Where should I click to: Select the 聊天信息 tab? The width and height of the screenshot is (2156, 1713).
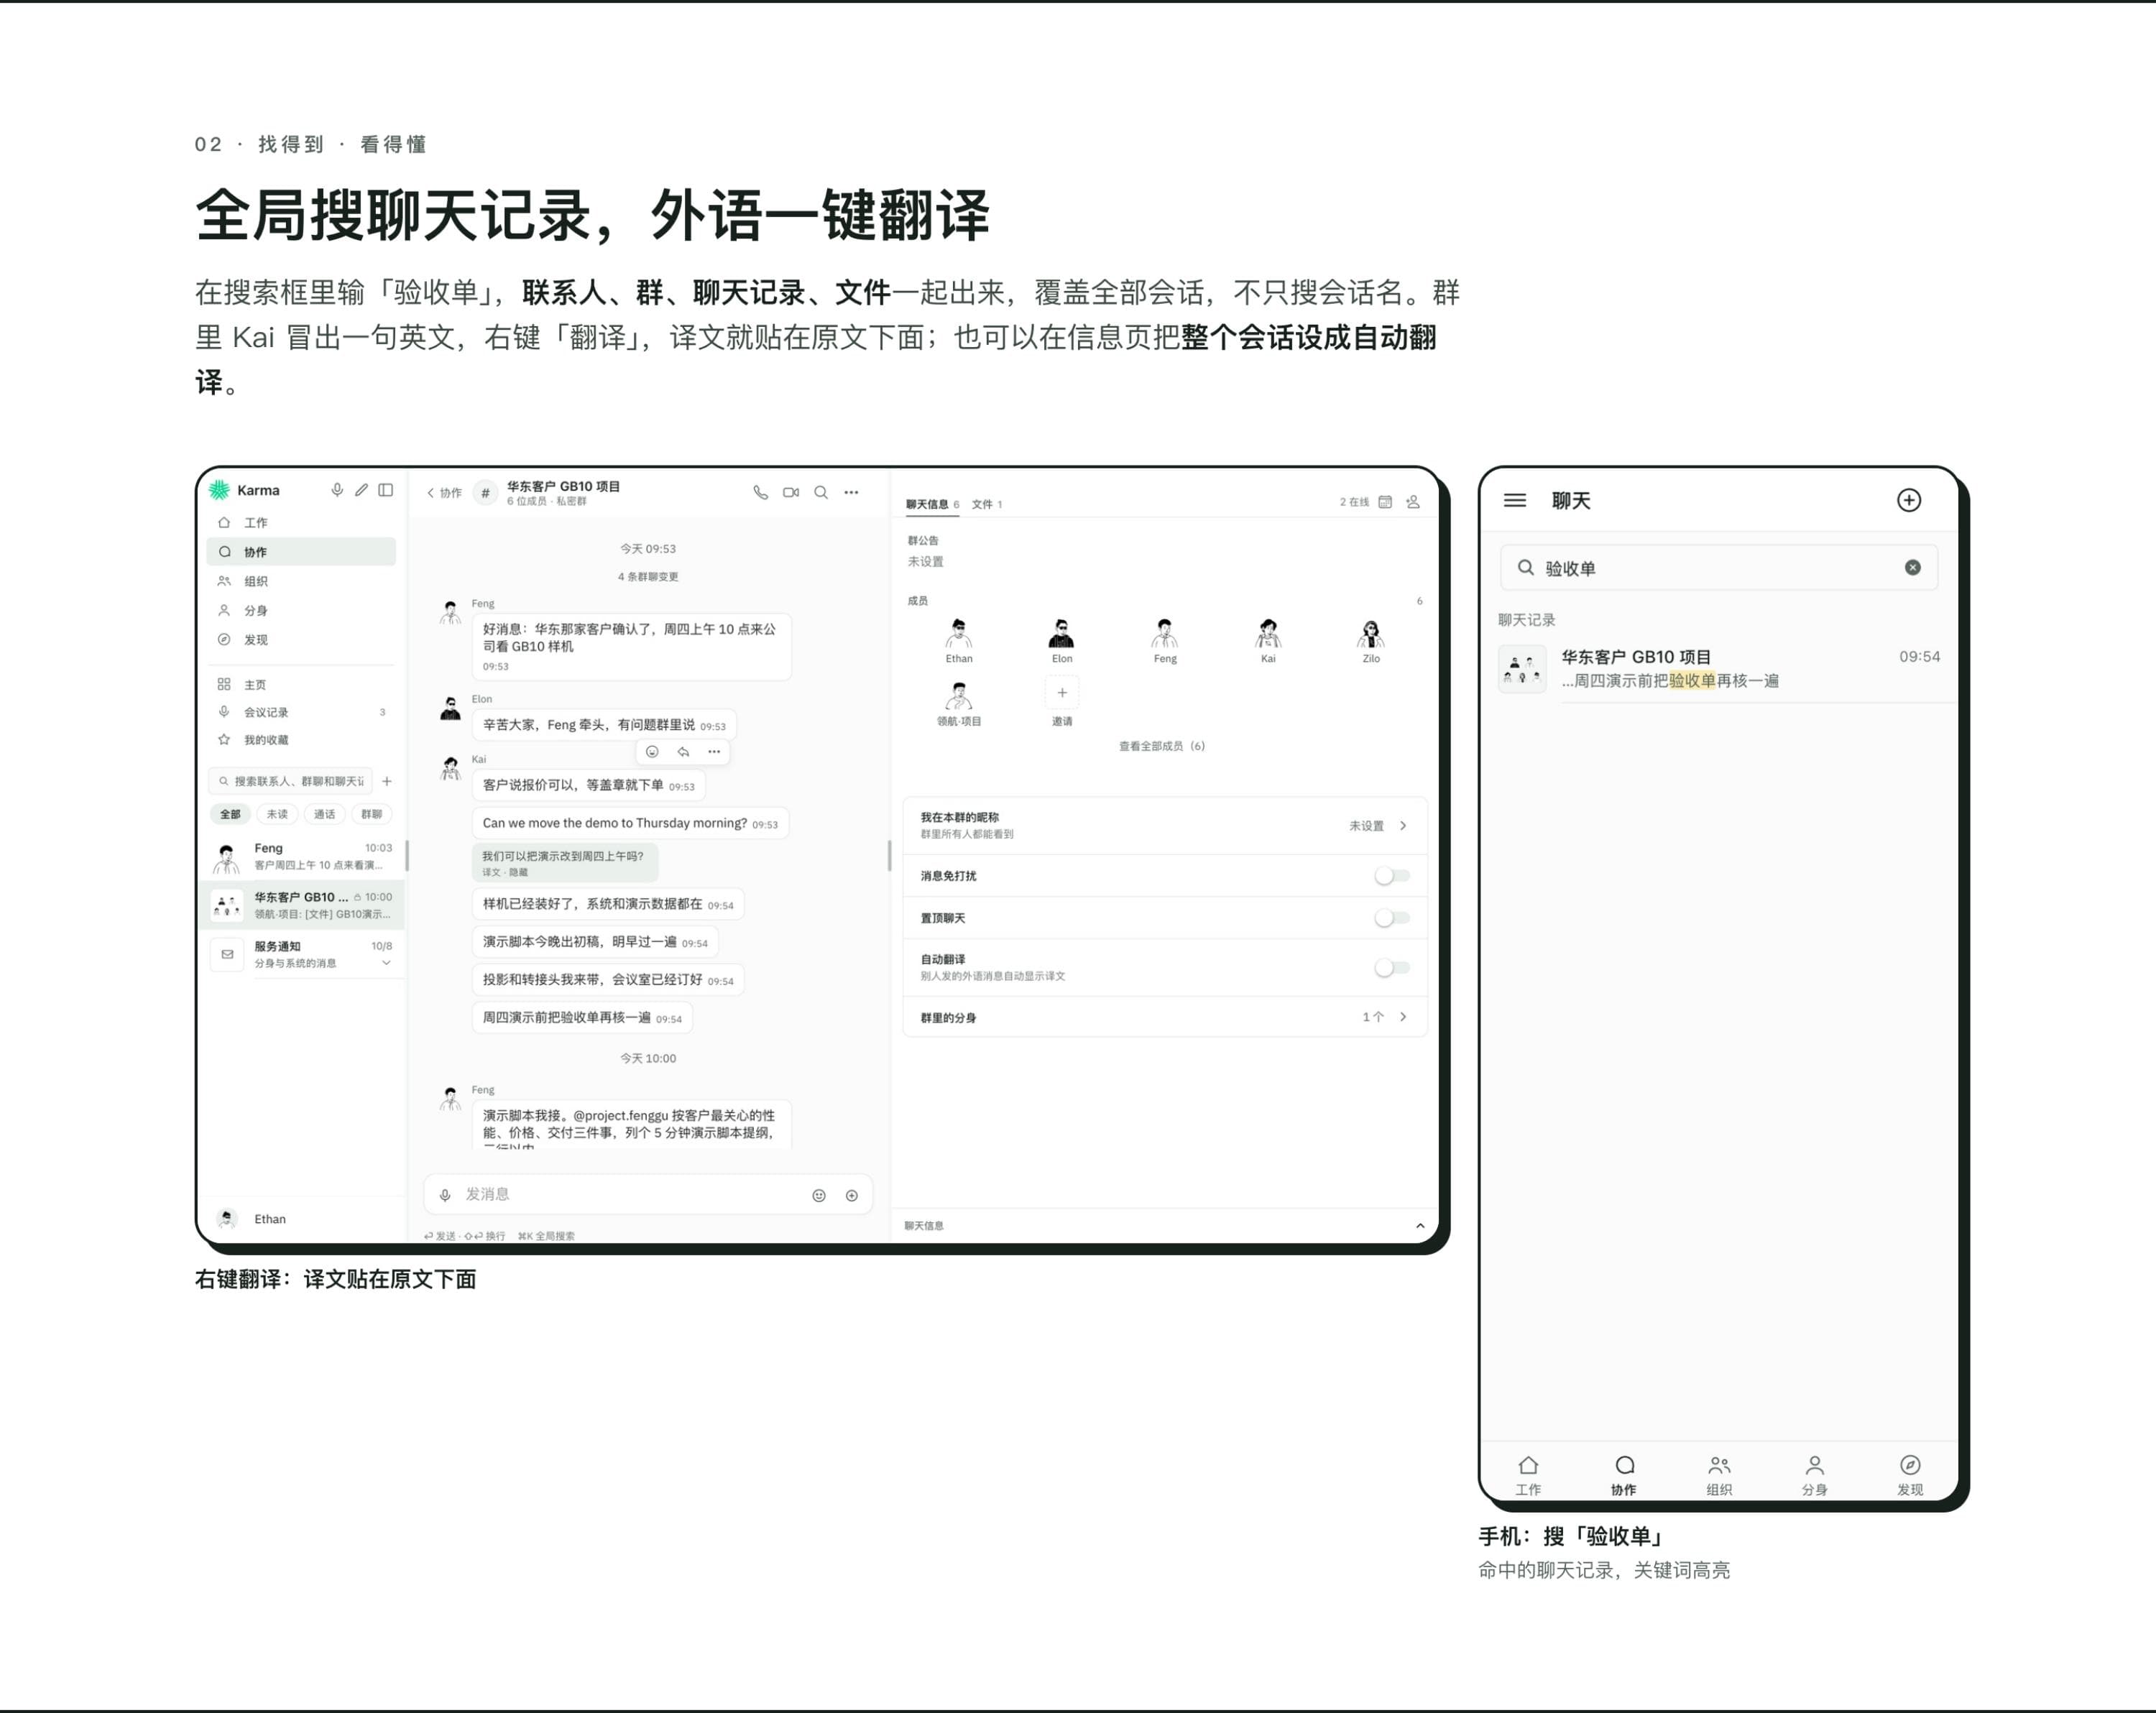click(x=932, y=504)
